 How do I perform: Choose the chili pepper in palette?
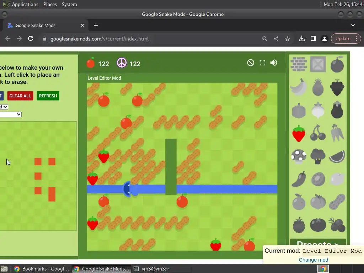coord(299,179)
